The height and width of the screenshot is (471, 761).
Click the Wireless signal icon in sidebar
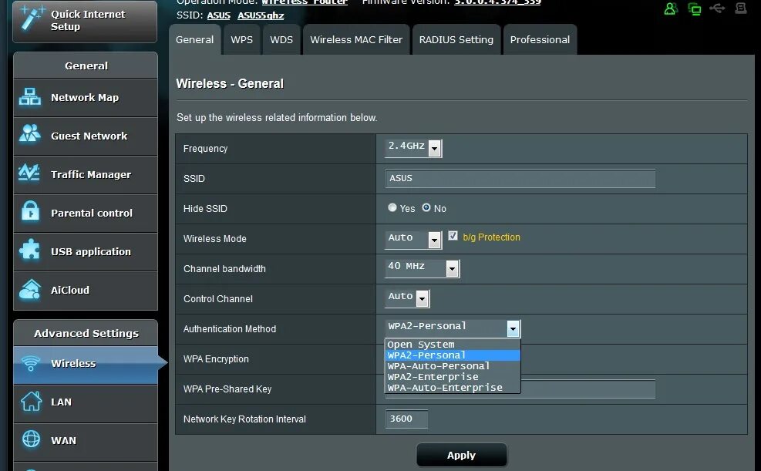[x=31, y=363]
